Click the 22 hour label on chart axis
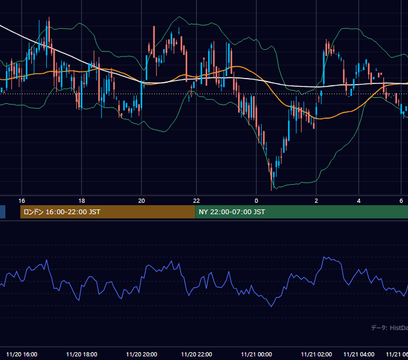This screenshot has width=408, height=360. (x=196, y=201)
